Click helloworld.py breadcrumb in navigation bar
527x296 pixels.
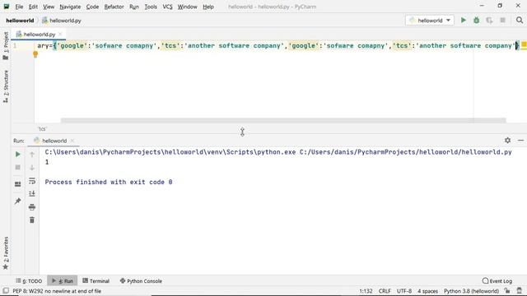62,21
